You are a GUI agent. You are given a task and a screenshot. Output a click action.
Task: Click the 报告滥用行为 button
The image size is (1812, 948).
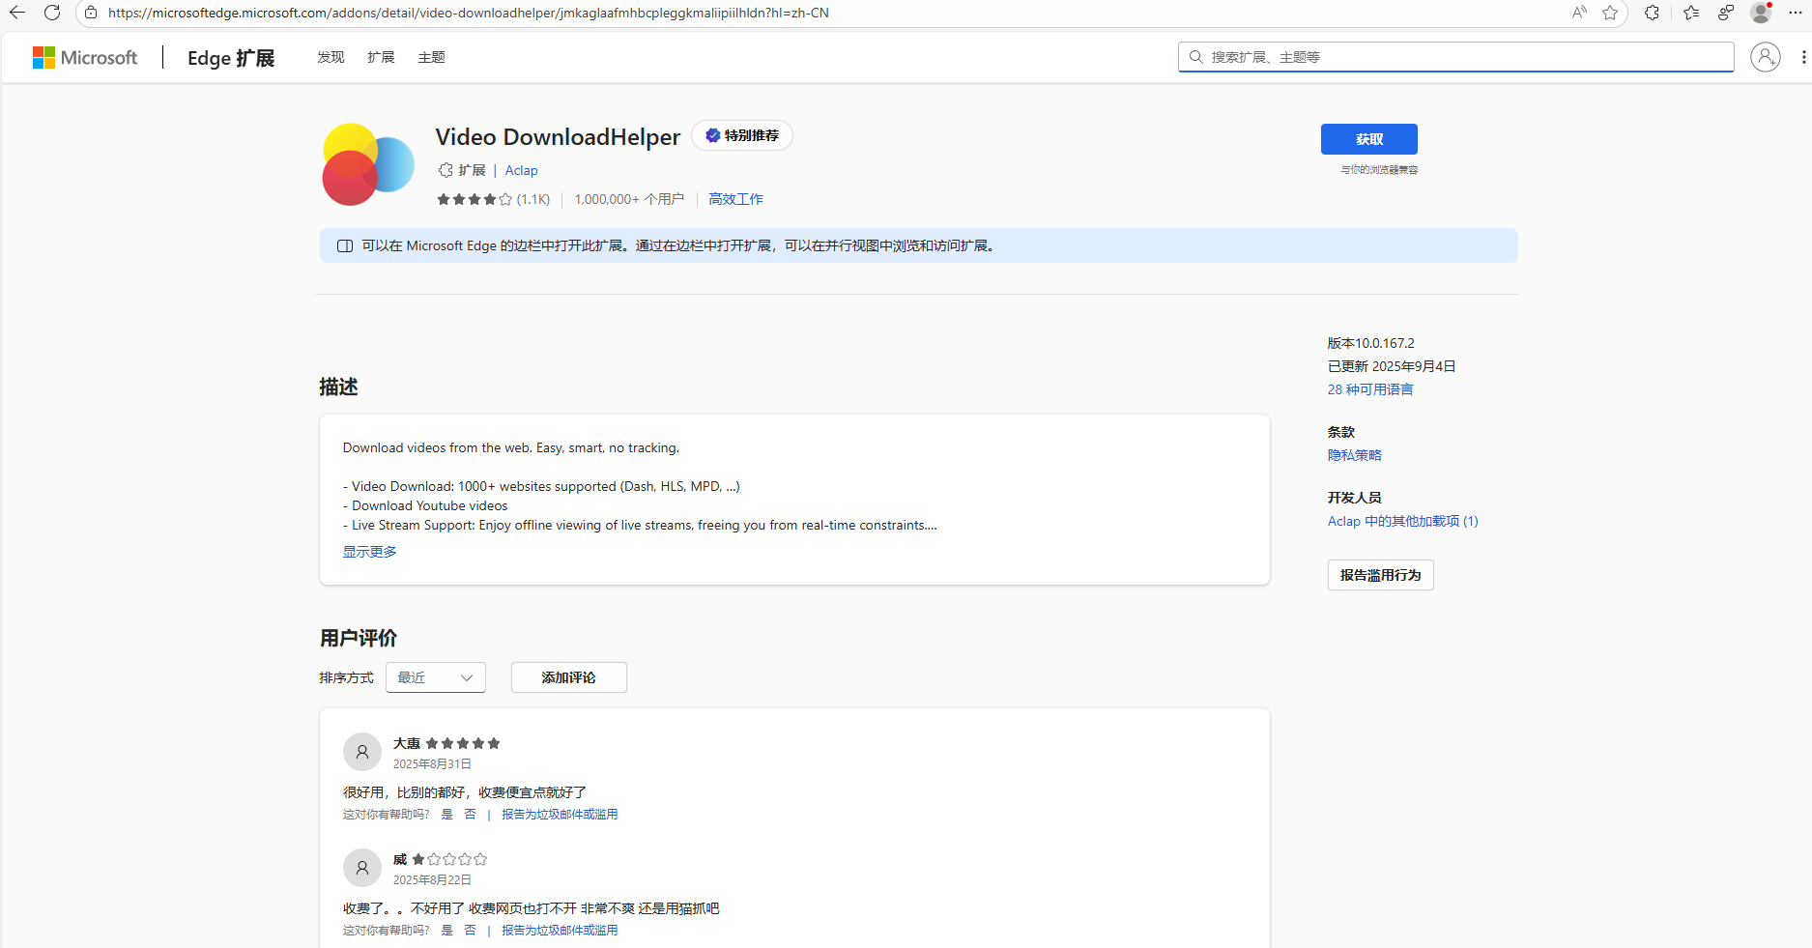point(1381,575)
